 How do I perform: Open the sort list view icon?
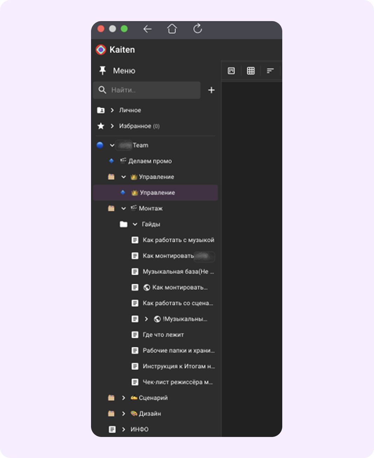[x=270, y=71]
